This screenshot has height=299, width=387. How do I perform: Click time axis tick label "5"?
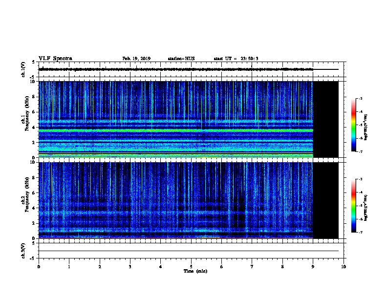click(x=191, y=267)
